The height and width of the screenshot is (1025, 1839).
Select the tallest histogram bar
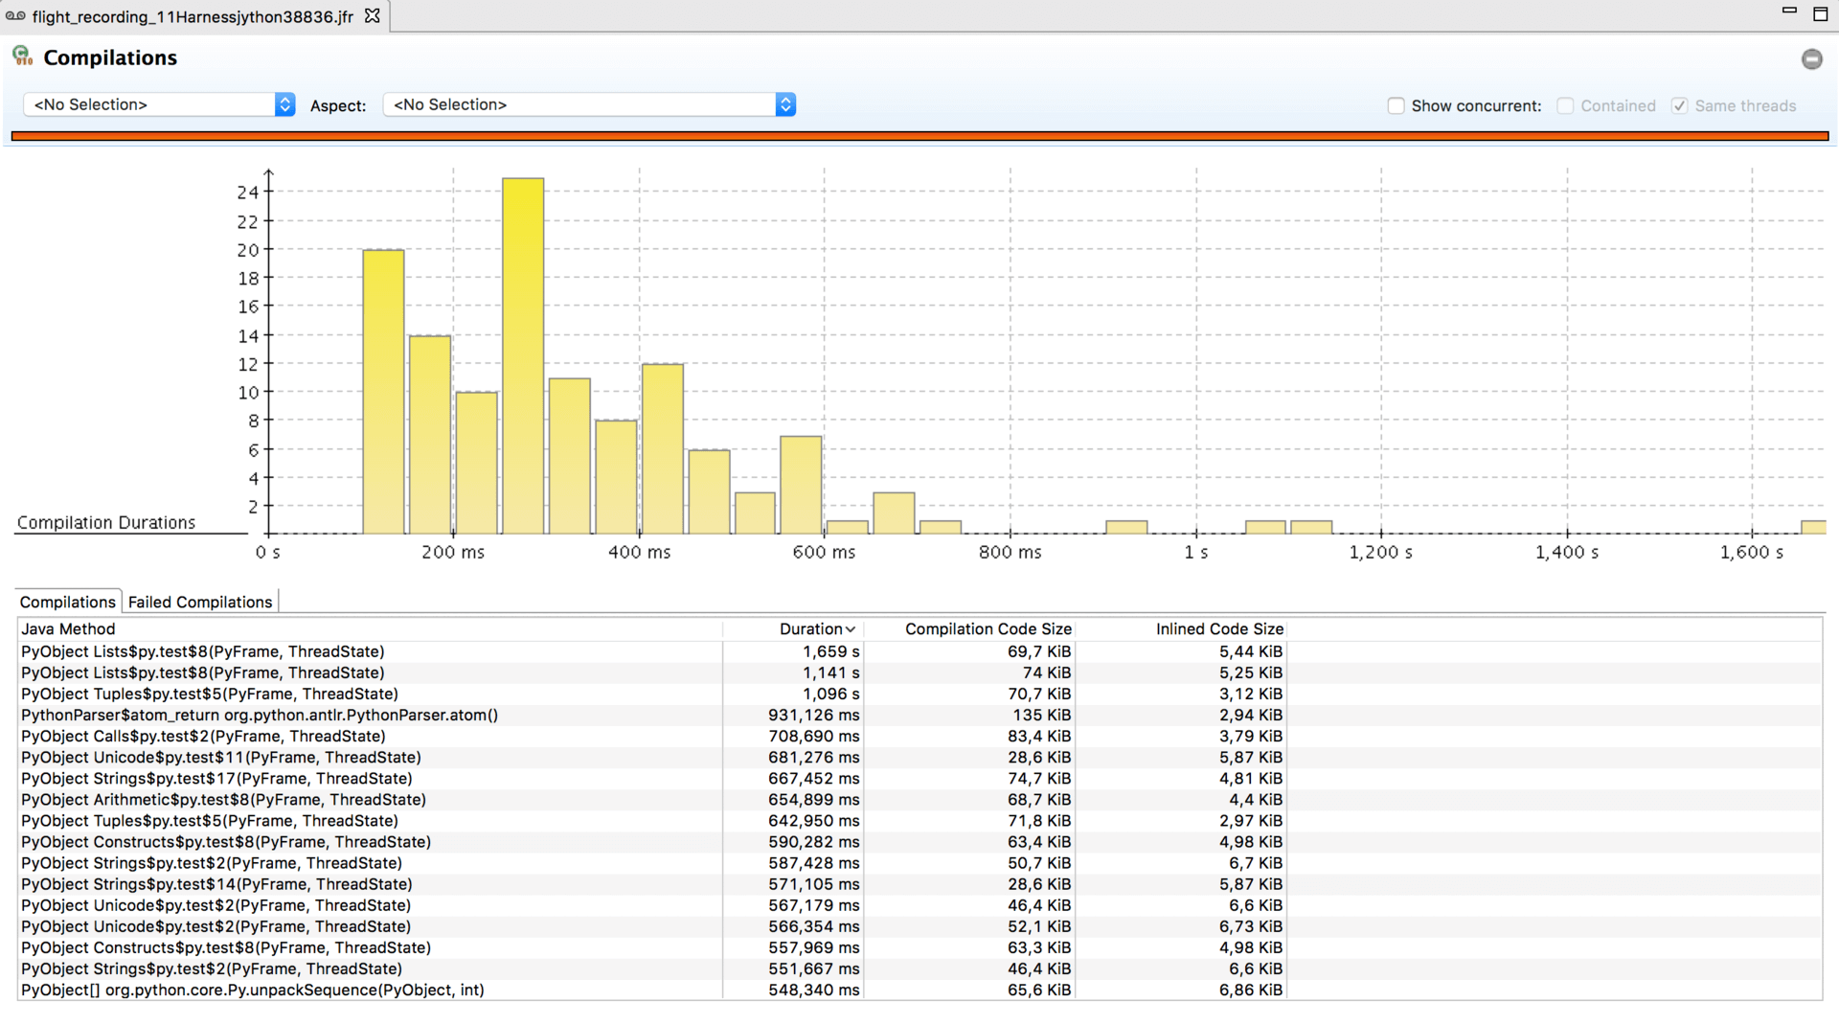click(x=523, y=355)
